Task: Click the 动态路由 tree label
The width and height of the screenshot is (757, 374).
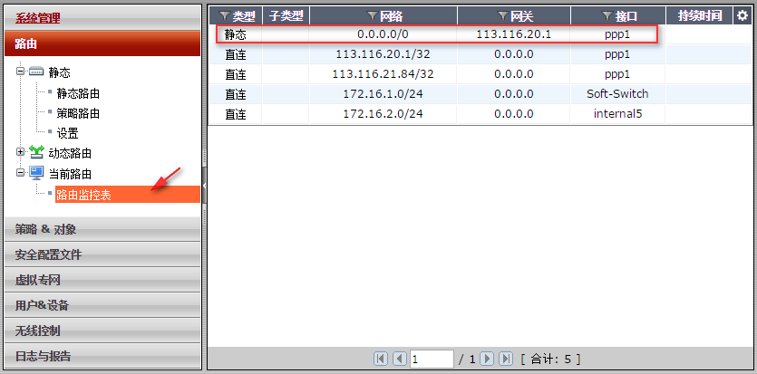Action: click(70, 153)
